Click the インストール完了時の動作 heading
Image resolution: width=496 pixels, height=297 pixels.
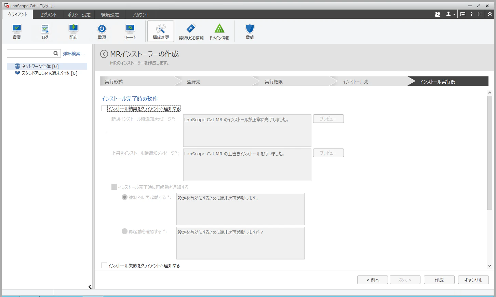(130, 99)
